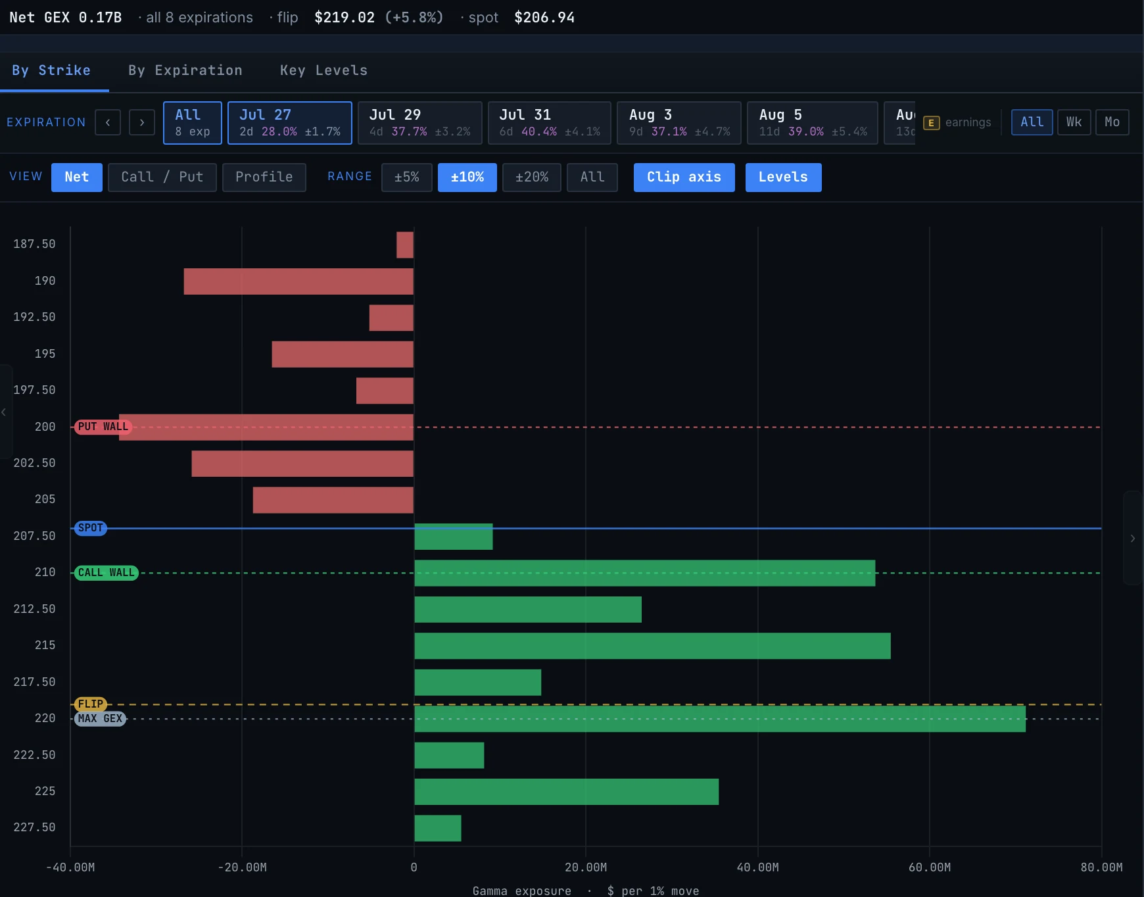Click the 212.50 strike green bar
This screenshot has width=1144, height=897.
528,609
